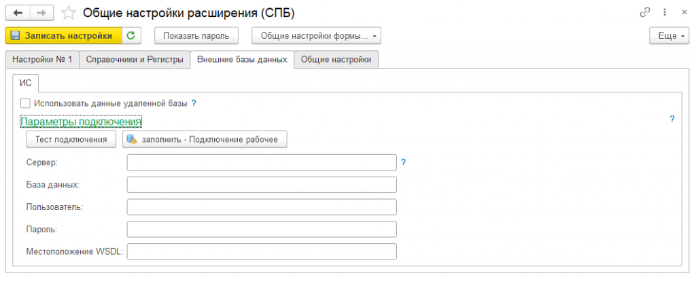The image size is (696, 284).
Task: Click into the База данных input field
Action: click(261, 185)
